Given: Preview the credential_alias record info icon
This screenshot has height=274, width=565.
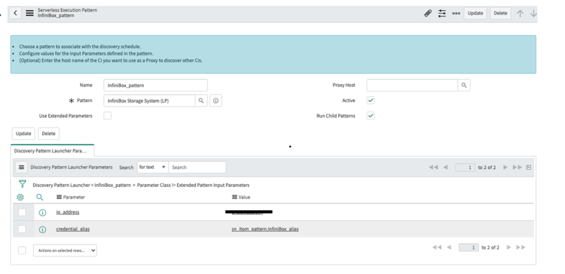Looking at the screenshot, I should (x=42, y=229).
